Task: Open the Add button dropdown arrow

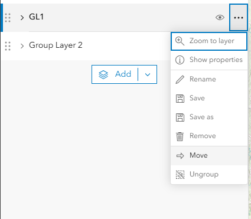Action: click(148, 74)
